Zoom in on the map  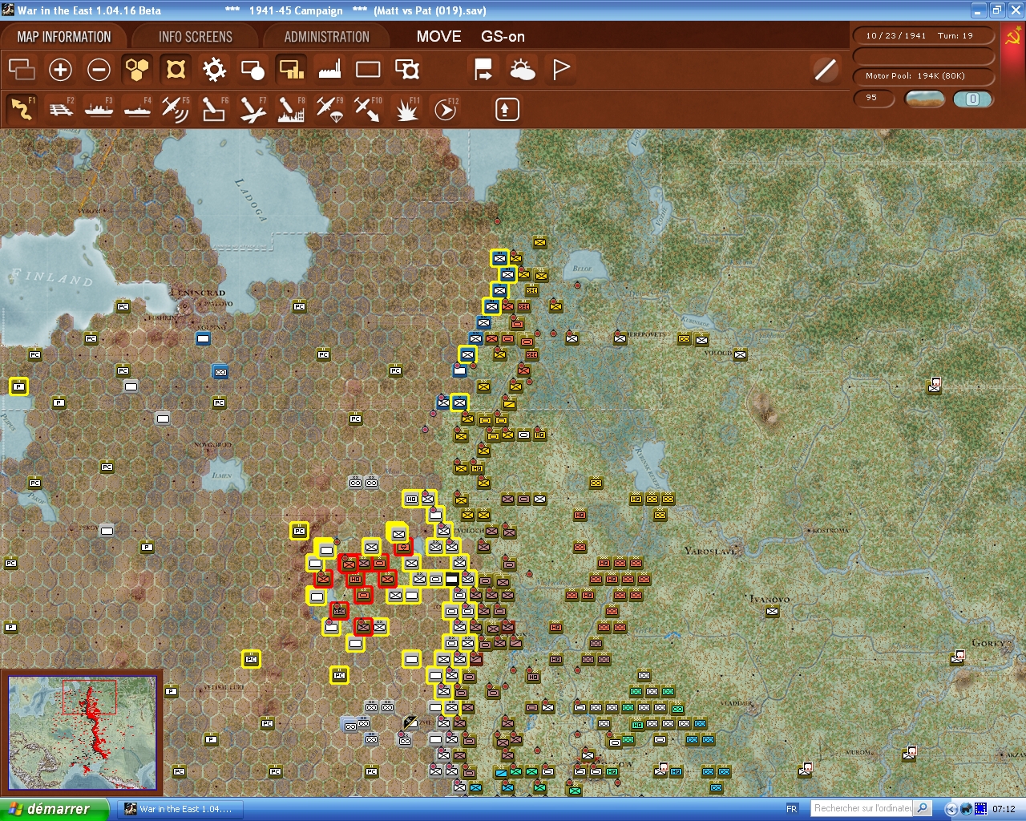click(60, 70)
